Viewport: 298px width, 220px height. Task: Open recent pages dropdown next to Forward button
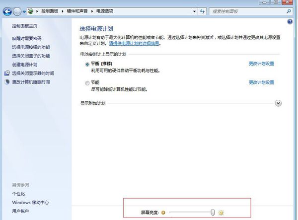tap(24, 11)
